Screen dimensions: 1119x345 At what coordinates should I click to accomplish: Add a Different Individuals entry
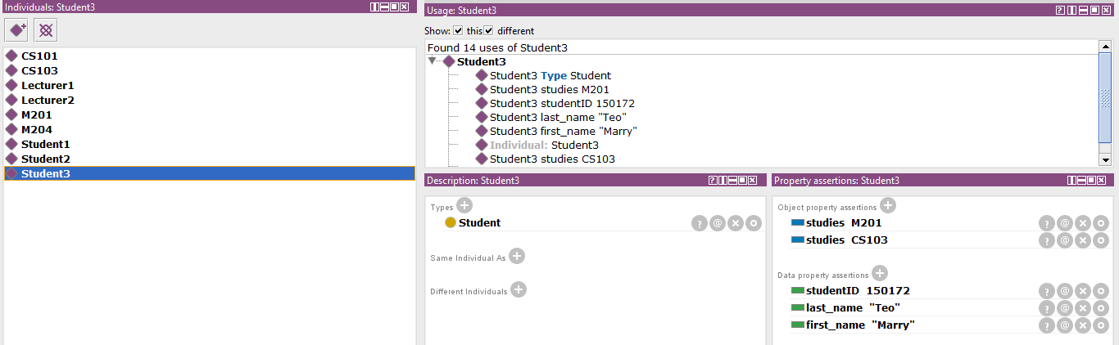[x=519, y=289]
